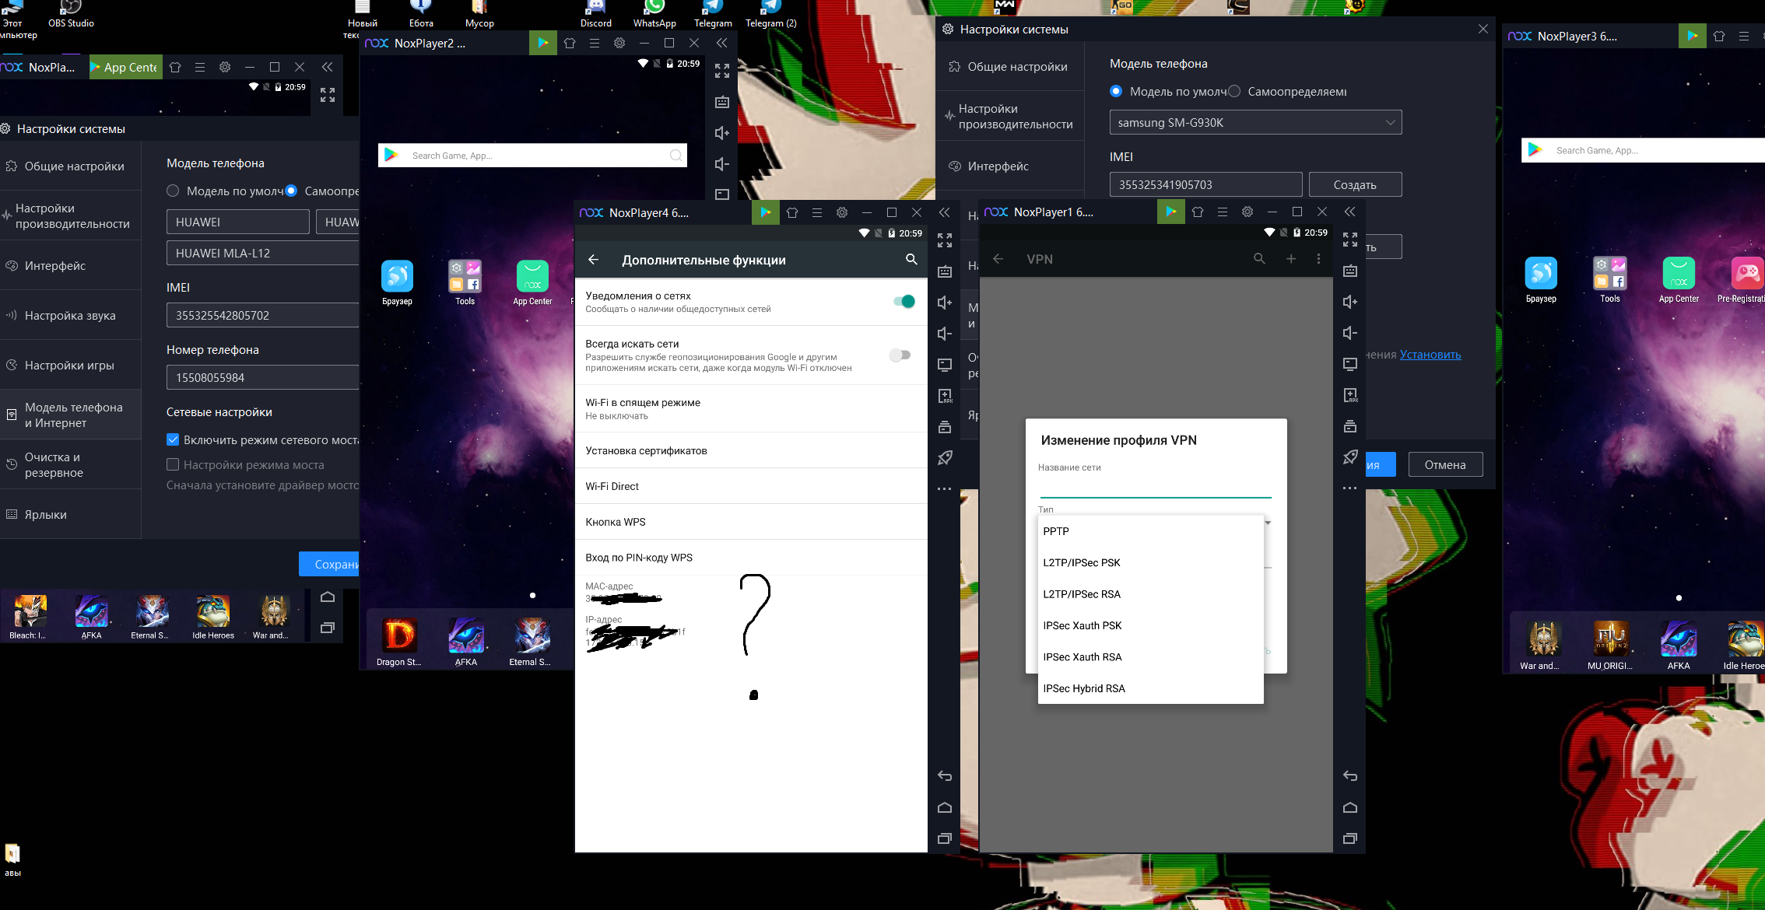Open Браузер app in NoxPlayer3

pyautogui.click(x=1541, y=273)
